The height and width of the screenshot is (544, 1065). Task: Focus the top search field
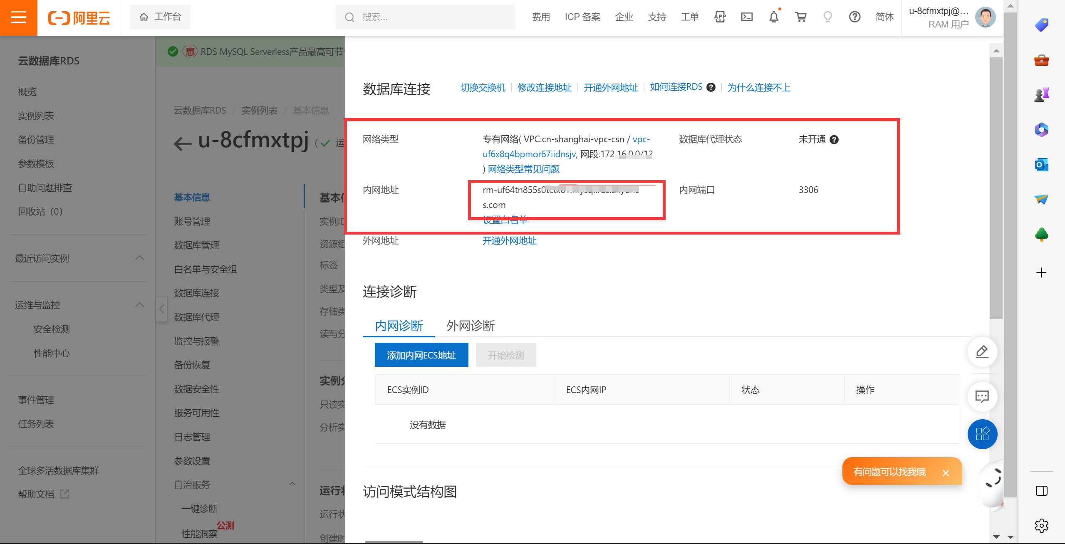[425, 17]
